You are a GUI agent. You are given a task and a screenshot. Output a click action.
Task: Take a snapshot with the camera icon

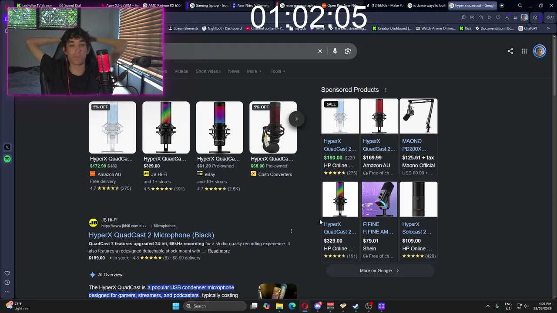(480, 17)
